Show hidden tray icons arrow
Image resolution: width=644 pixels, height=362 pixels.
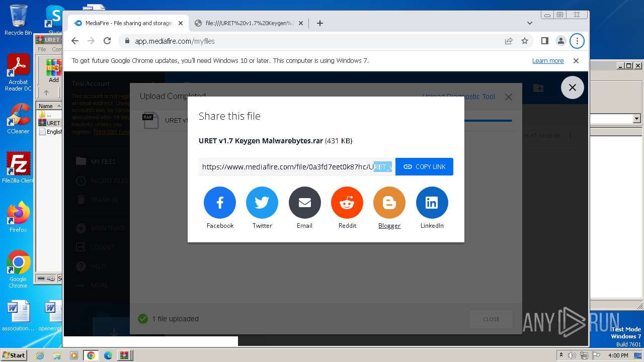tap(561, 355)
